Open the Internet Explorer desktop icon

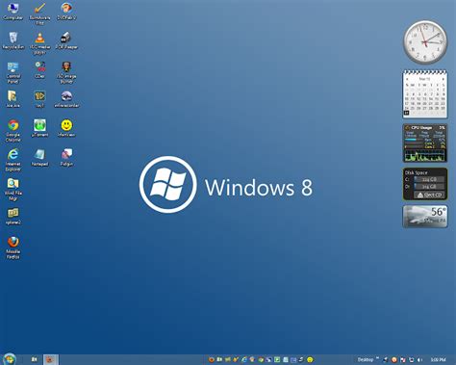pyautogui.click(x=13, y=160)
